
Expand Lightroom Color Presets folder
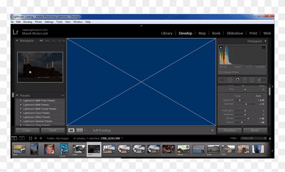21,113
